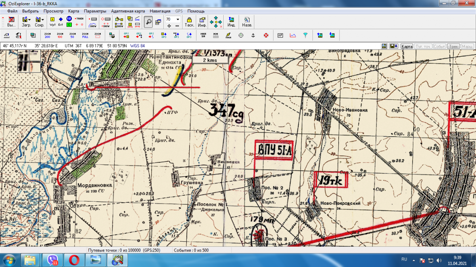The image size is (476, 267).
Task: Open the Инф. map info tool
Action: coord(202,21)
